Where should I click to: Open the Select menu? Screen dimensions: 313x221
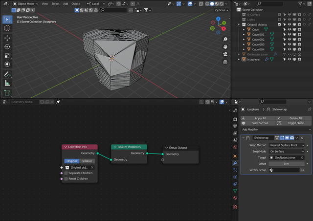(x=55, y=3)
